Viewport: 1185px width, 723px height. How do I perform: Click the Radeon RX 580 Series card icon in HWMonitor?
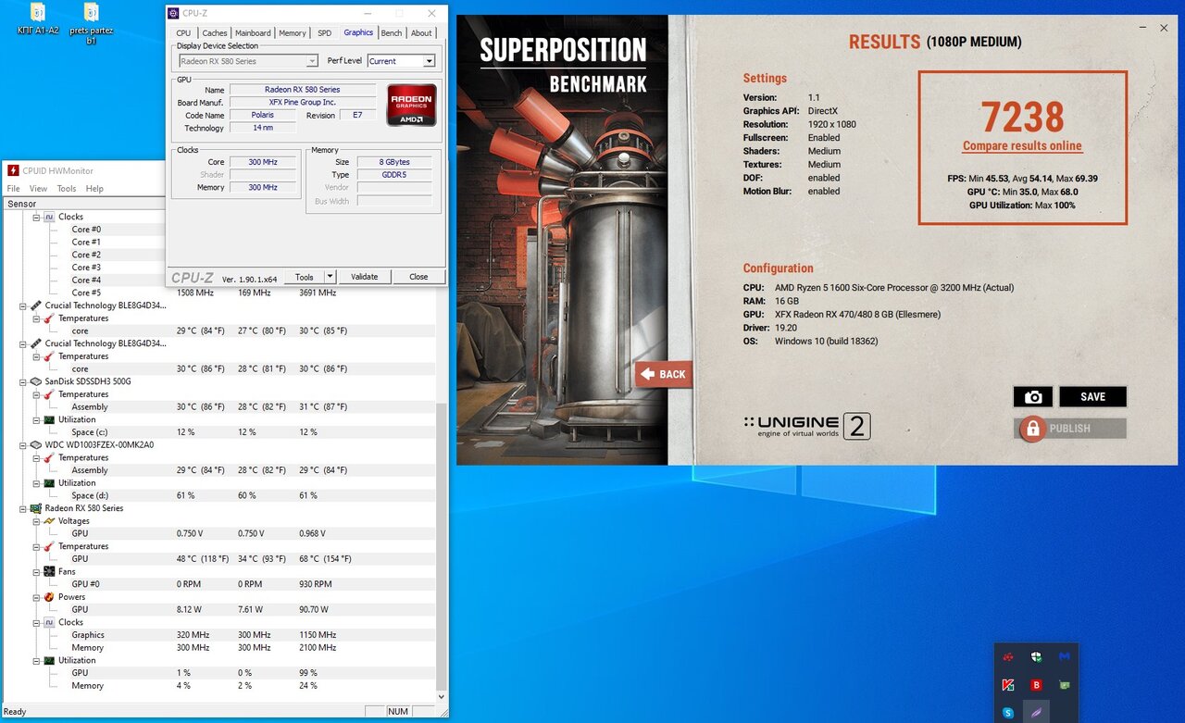[x=35, y=508]
